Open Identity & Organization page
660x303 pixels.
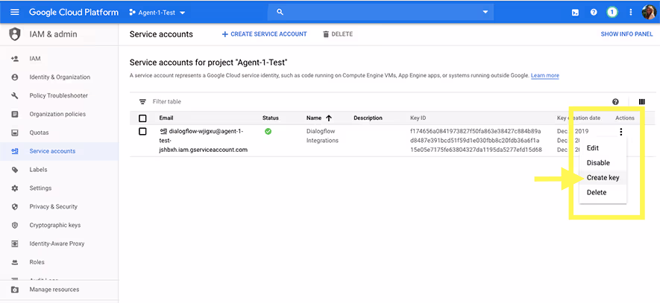59,77
